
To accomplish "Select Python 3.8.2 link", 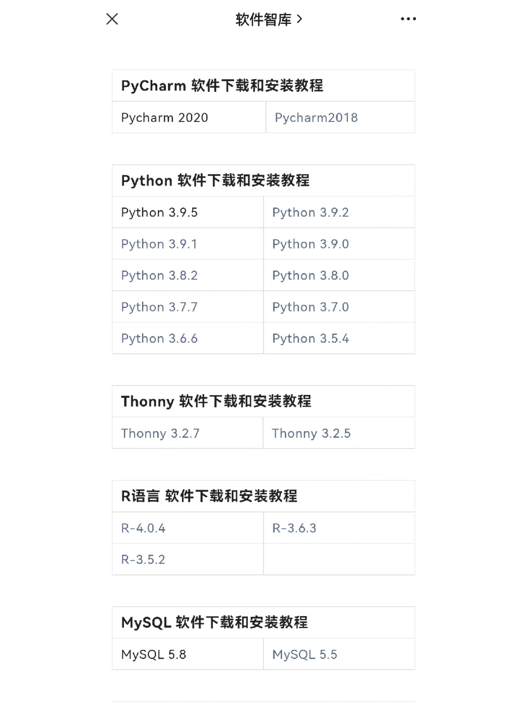I will click(x=160, y=275).
